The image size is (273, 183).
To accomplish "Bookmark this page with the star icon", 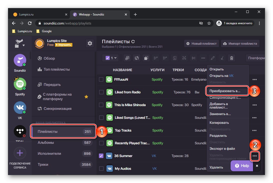I will click(x=209, y=23).
